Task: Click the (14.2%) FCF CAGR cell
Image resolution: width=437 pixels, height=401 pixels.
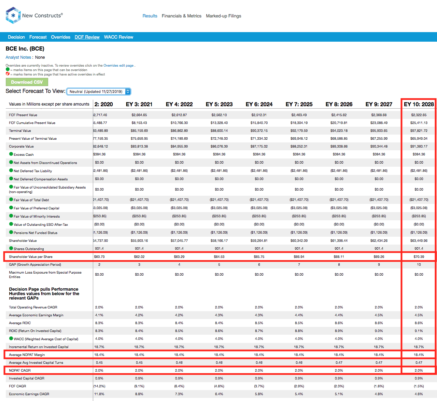Action: [x=99, y=386]
